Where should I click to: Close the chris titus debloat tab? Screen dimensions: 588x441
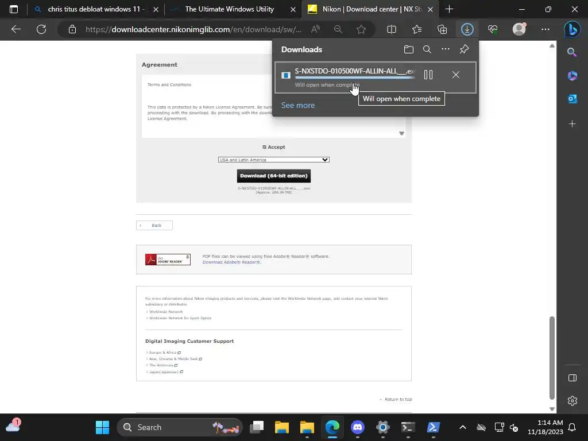156,9
